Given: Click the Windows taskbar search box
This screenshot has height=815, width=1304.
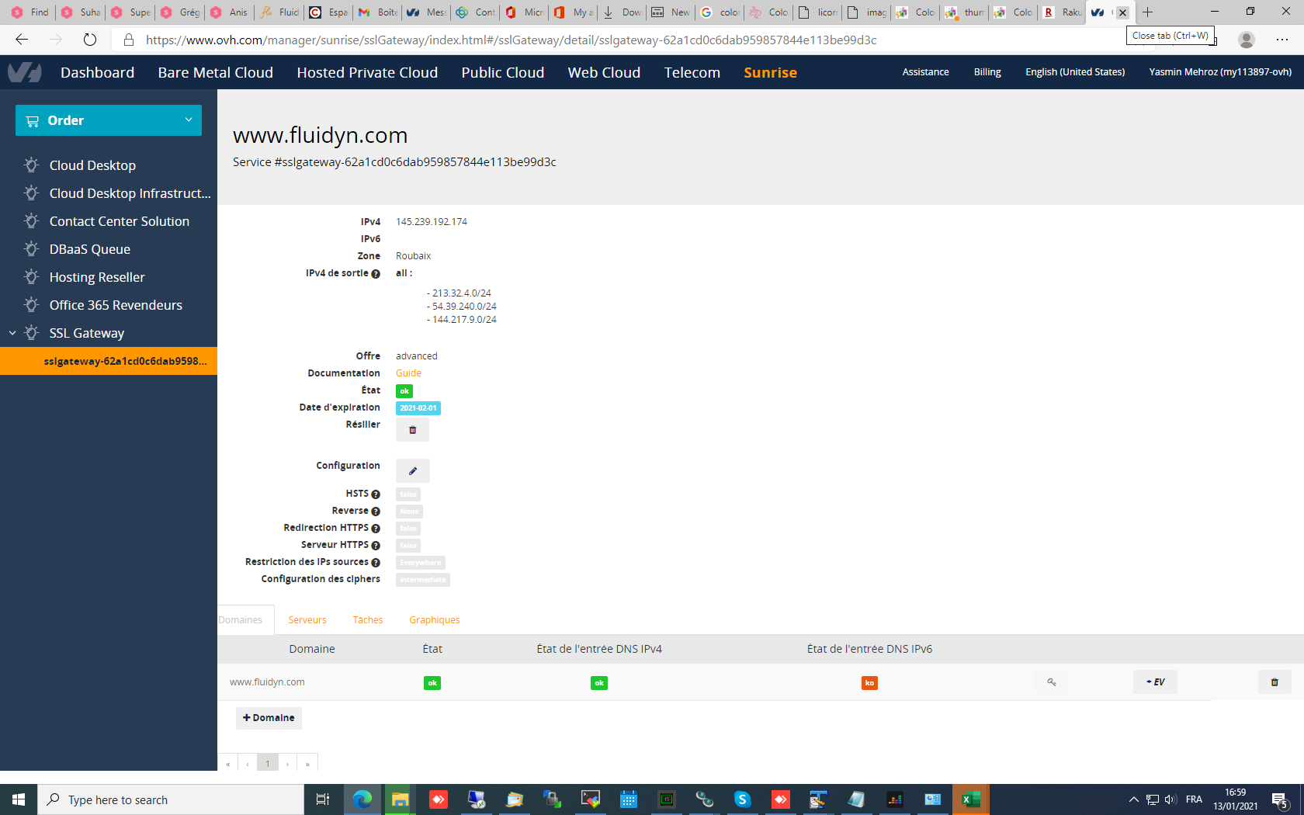Looking at the screenshot, I should pos(171,799).
